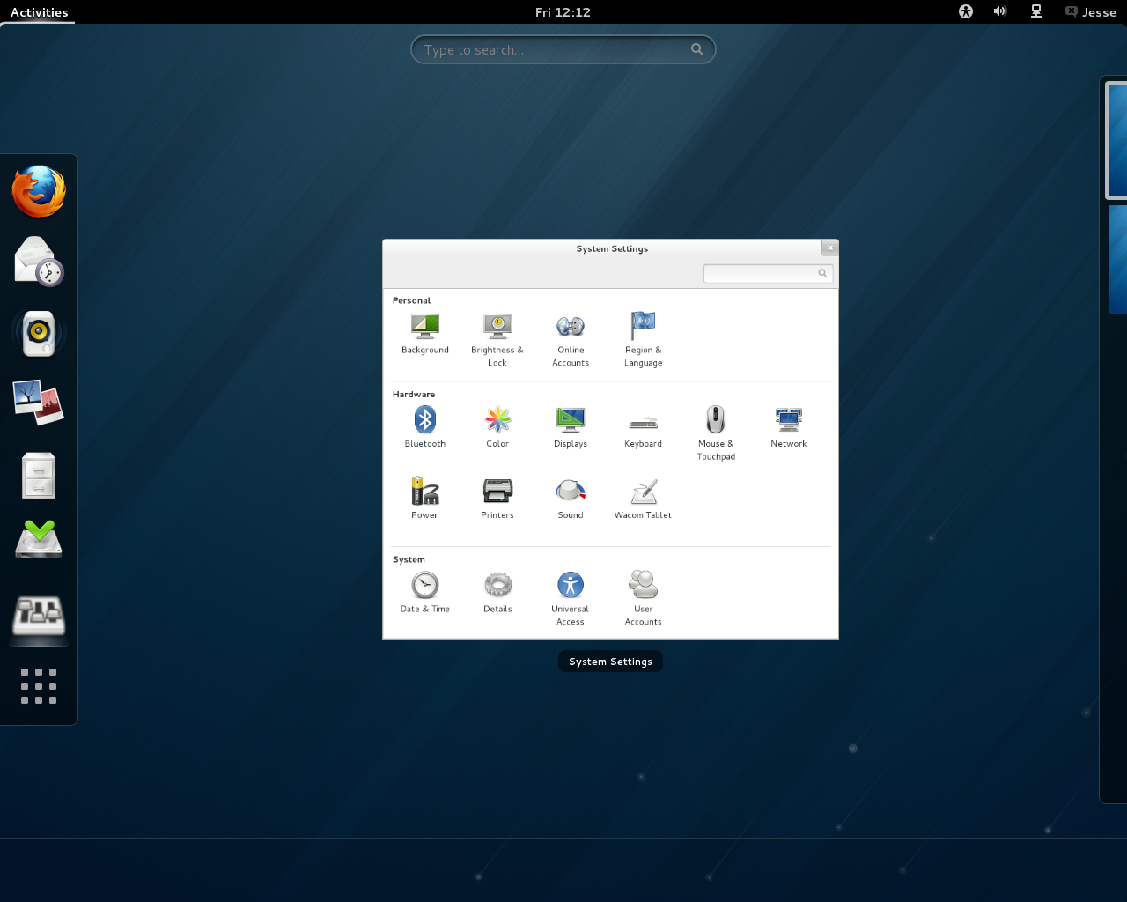Open the Jesse user menu
Viewport: 1127px width, 902px height.
[1090, 12]
